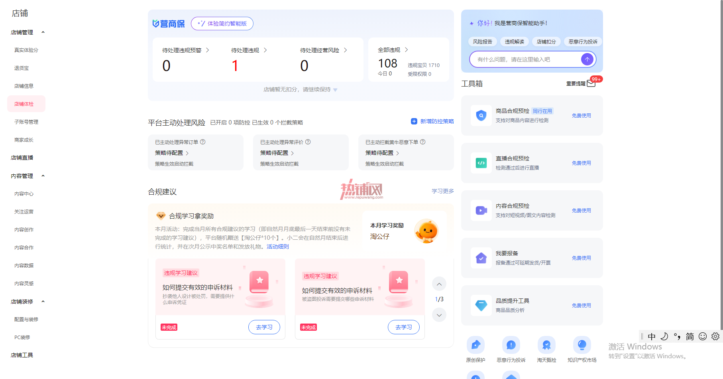Screen dimensions: 723x379
Task: Open the 商品合规预检 shield icon
Action: click(x=481, y=116)
